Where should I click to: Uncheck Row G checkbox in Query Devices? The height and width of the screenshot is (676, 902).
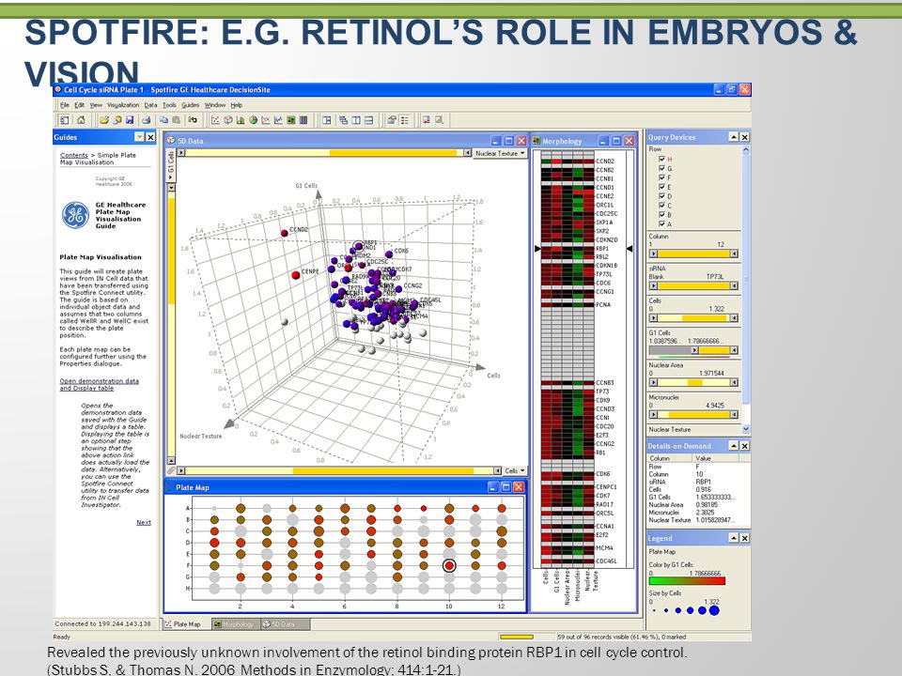point(661,168)
